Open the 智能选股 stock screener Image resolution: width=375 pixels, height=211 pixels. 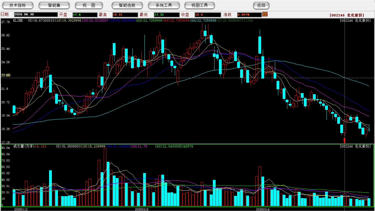[x=127, y=5]
